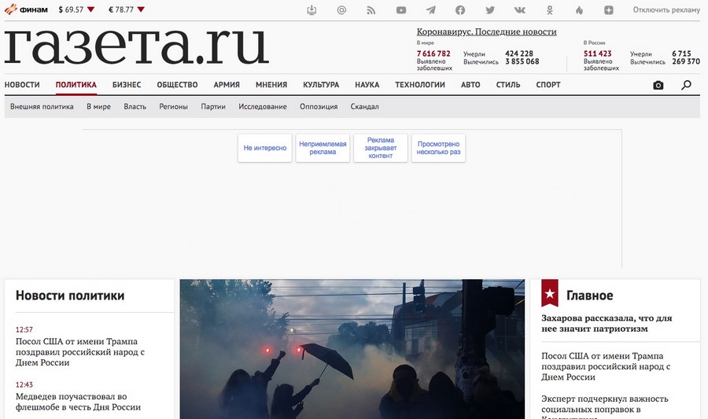
Task: Open the Политика menu item
Action: (x=76, y=85)
